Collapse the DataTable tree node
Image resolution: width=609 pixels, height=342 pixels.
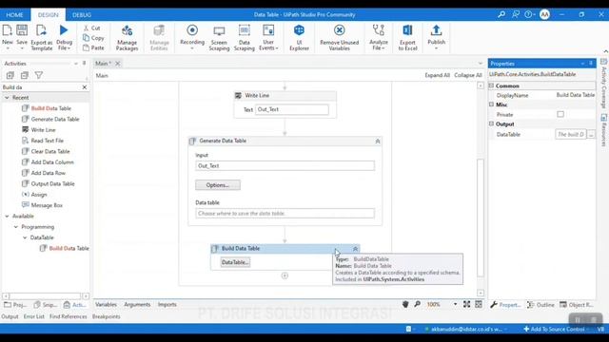click(x=25, y=237)
